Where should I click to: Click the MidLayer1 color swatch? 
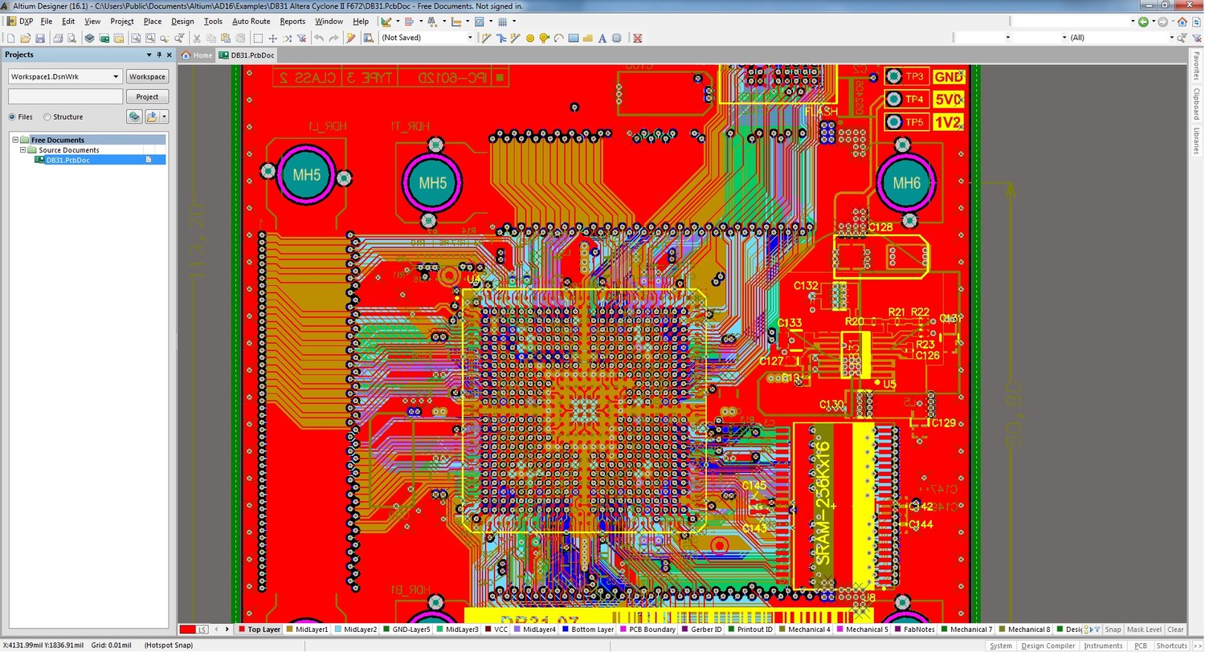point(290,630)
